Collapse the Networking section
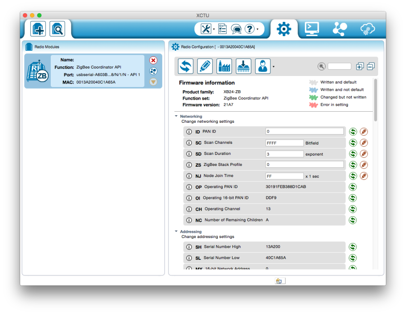Image resolution: width=406 pixels, height=314 pixels. click(176, 116)
